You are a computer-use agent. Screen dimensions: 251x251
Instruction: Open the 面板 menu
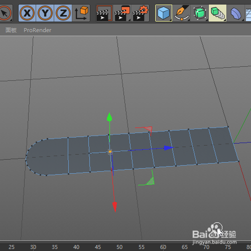click(11, 30)
